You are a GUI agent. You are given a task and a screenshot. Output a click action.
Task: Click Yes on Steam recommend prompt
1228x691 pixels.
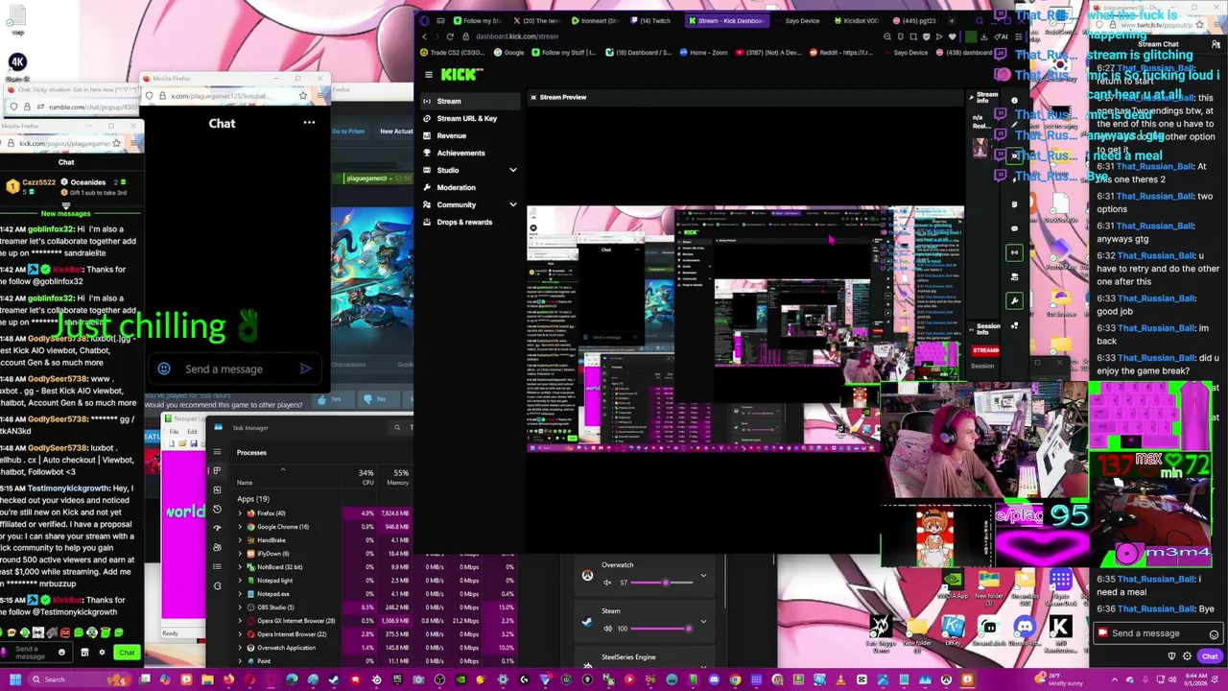pyautogui.click(x=333, y=399)
